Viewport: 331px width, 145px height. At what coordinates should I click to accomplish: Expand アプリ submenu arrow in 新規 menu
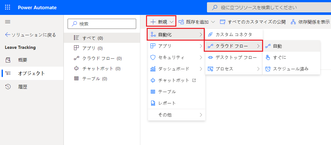pos(201,46)
